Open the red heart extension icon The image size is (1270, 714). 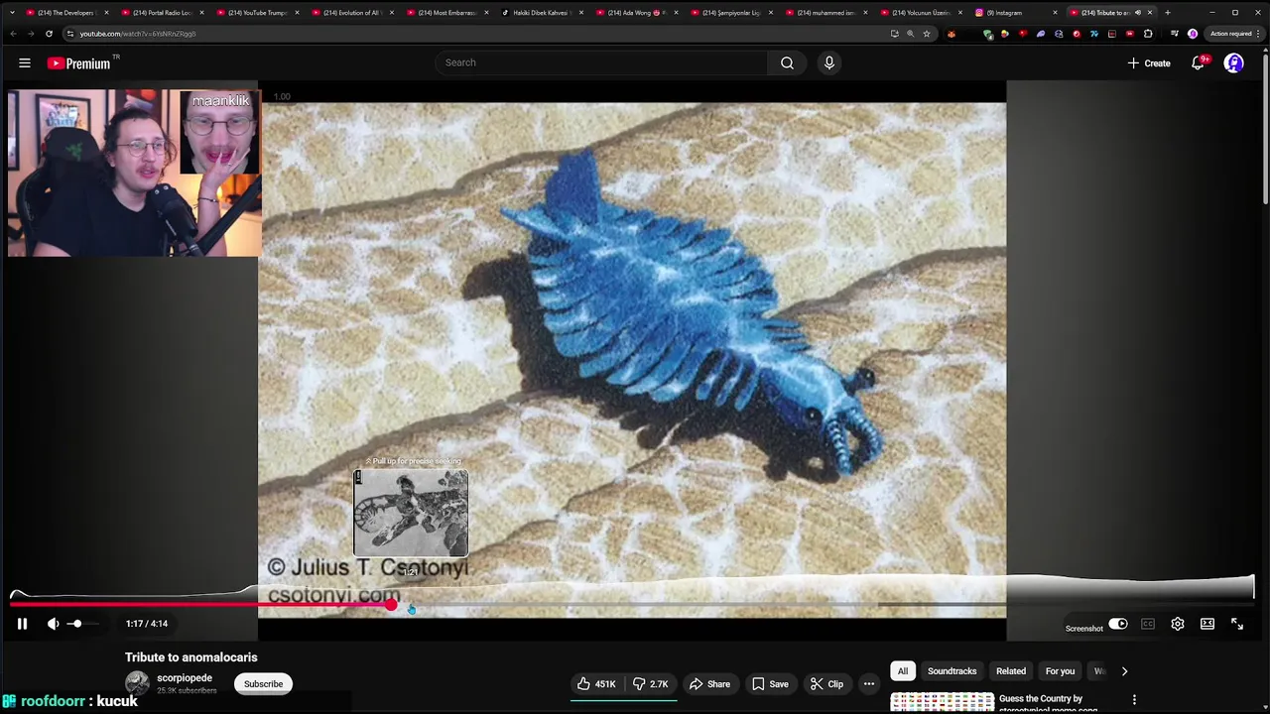(1023, 34)
